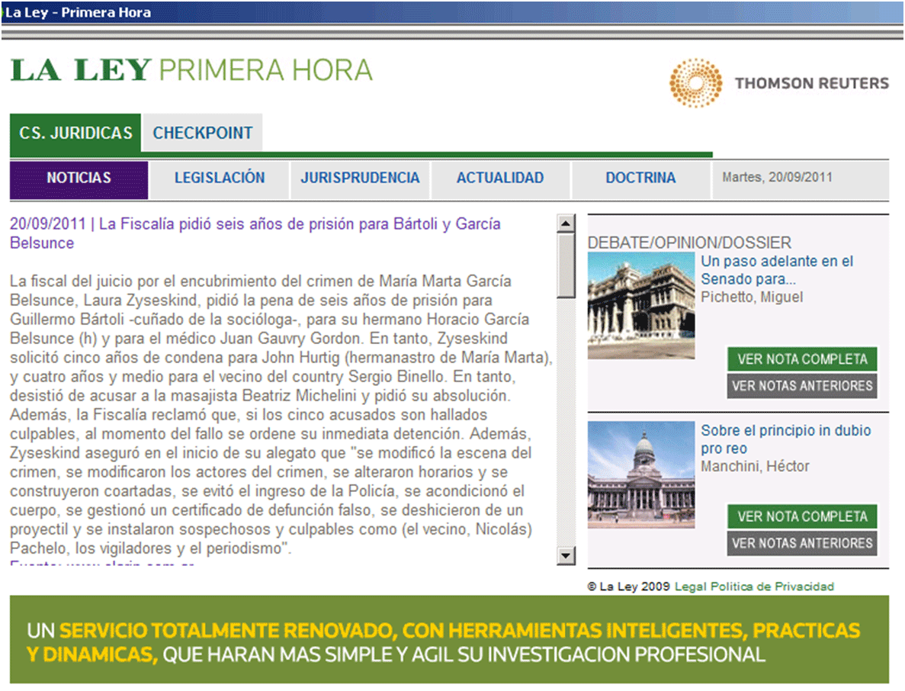Open 'Un paso adelante en el Senado para...' article
Image resolution: width=905 pixels, height=691 pixels.
click(x=777, y=270)
